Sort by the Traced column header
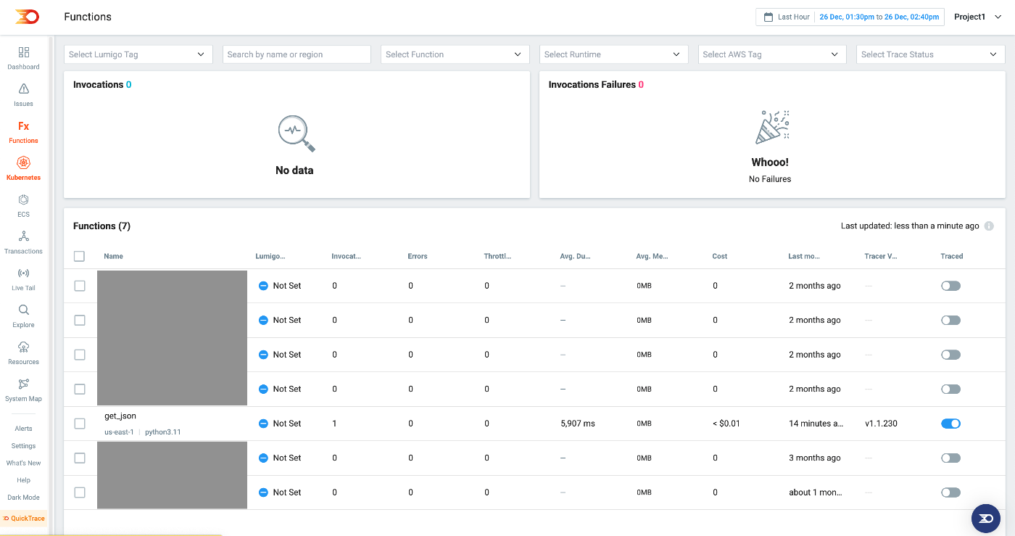Screen dimensions: 1015x536 tap(951, 256)
